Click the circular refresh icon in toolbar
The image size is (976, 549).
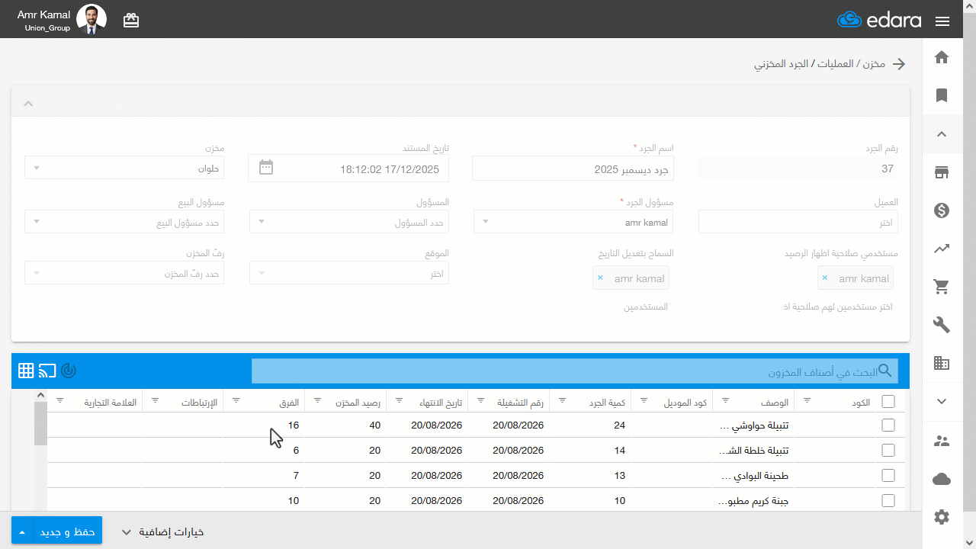coord(69,371)
